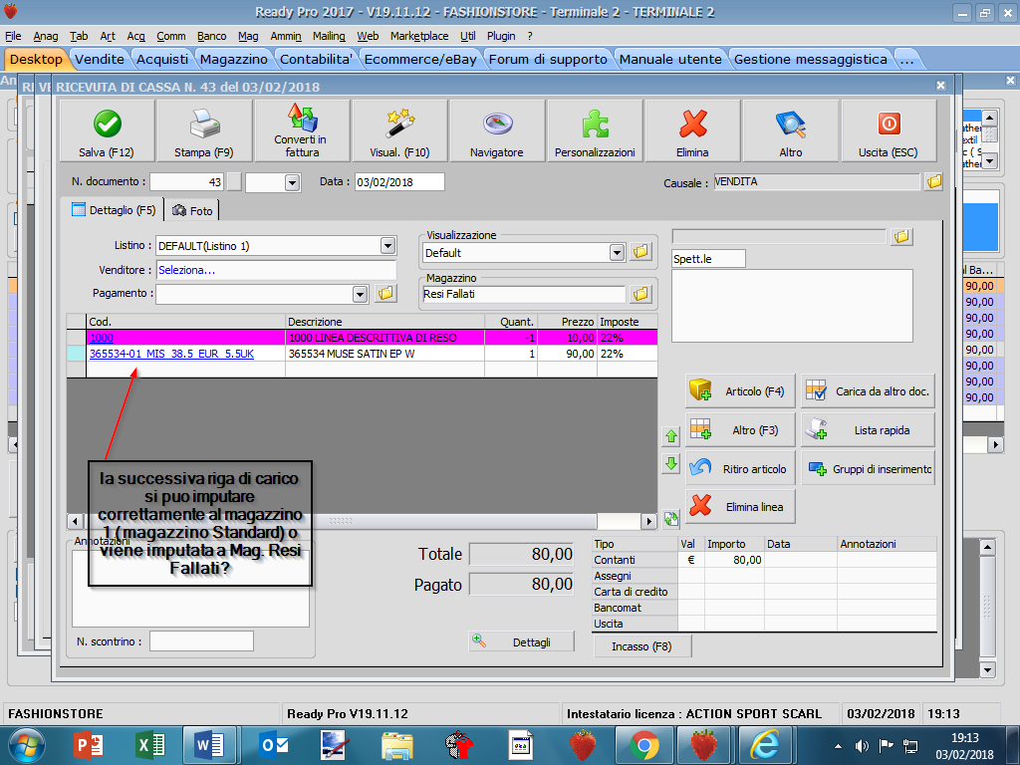Open the Magazzino tab
The width and height of the screenshot is (1020, 765).
point(233,59)
